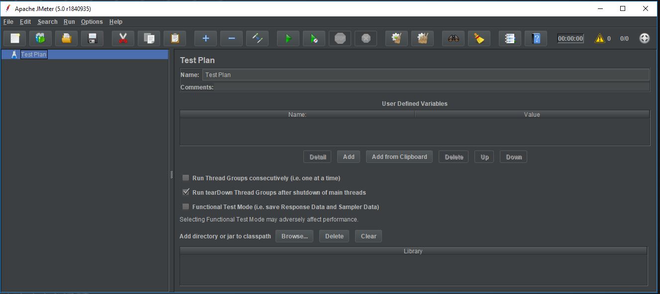
Task: Start the test with green arrow
Action: pos(288,38)
